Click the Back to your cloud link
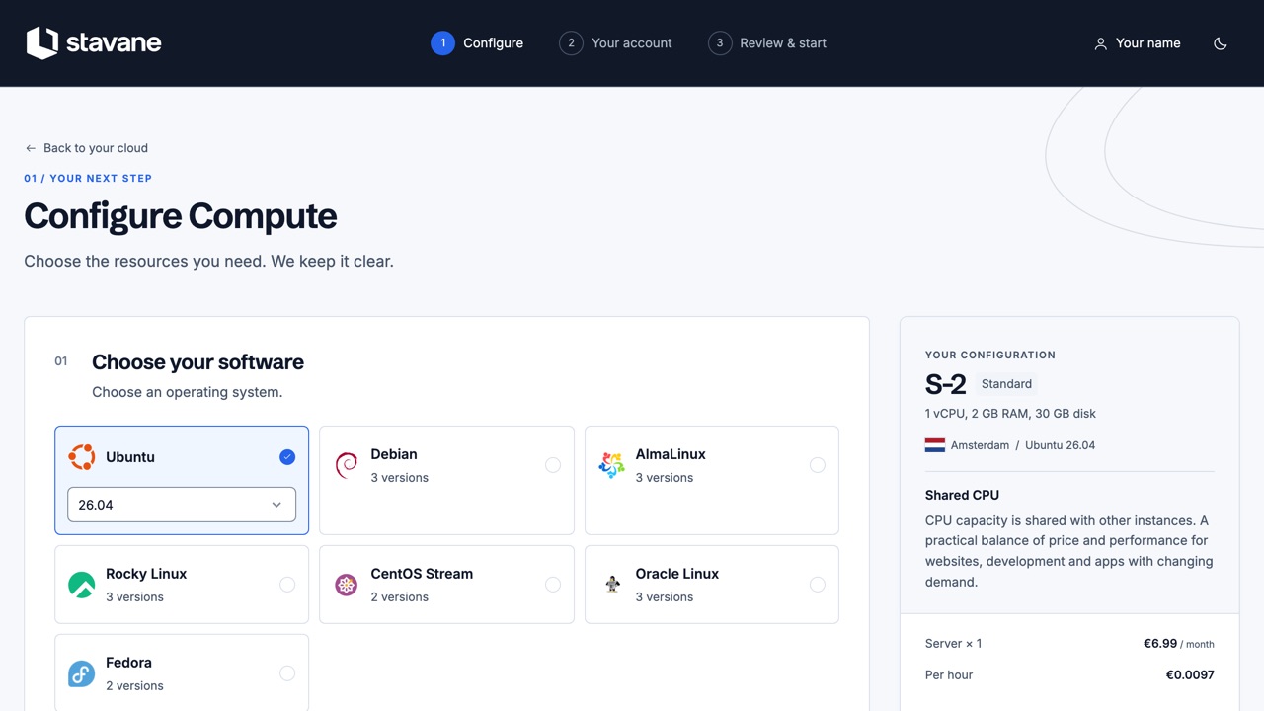1264x711 pixels. [86, 148]
